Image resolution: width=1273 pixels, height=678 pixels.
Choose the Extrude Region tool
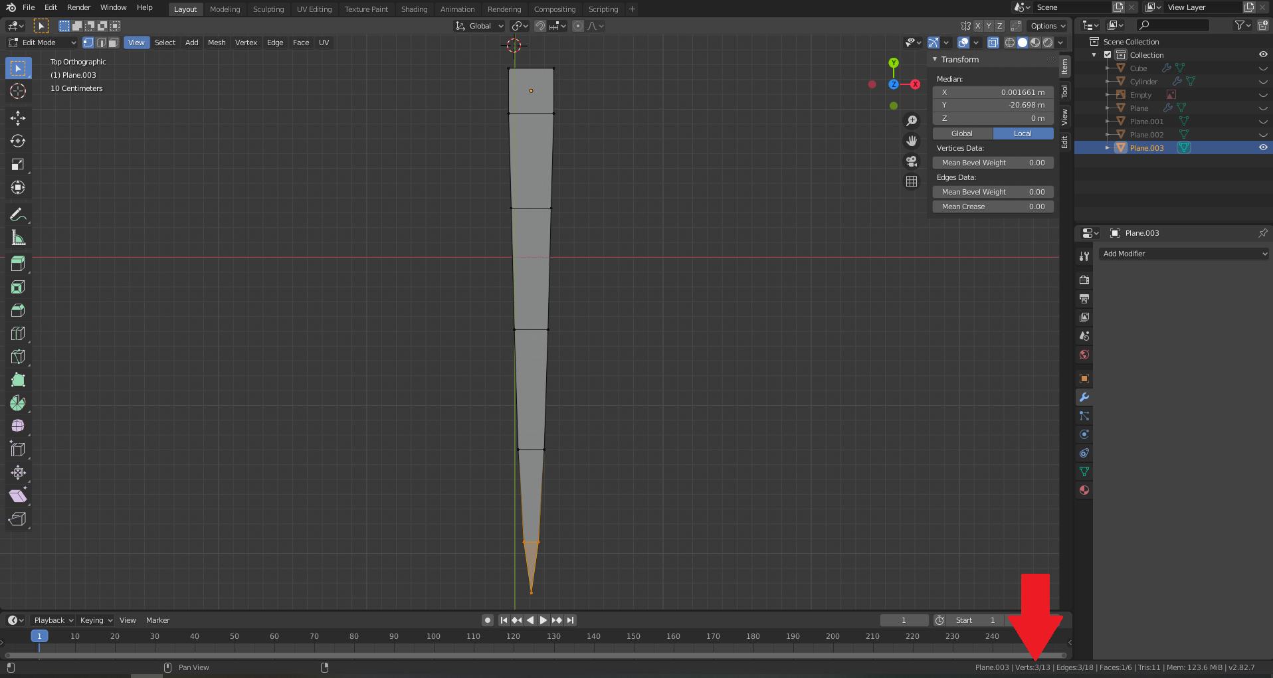tap(18, 264)
